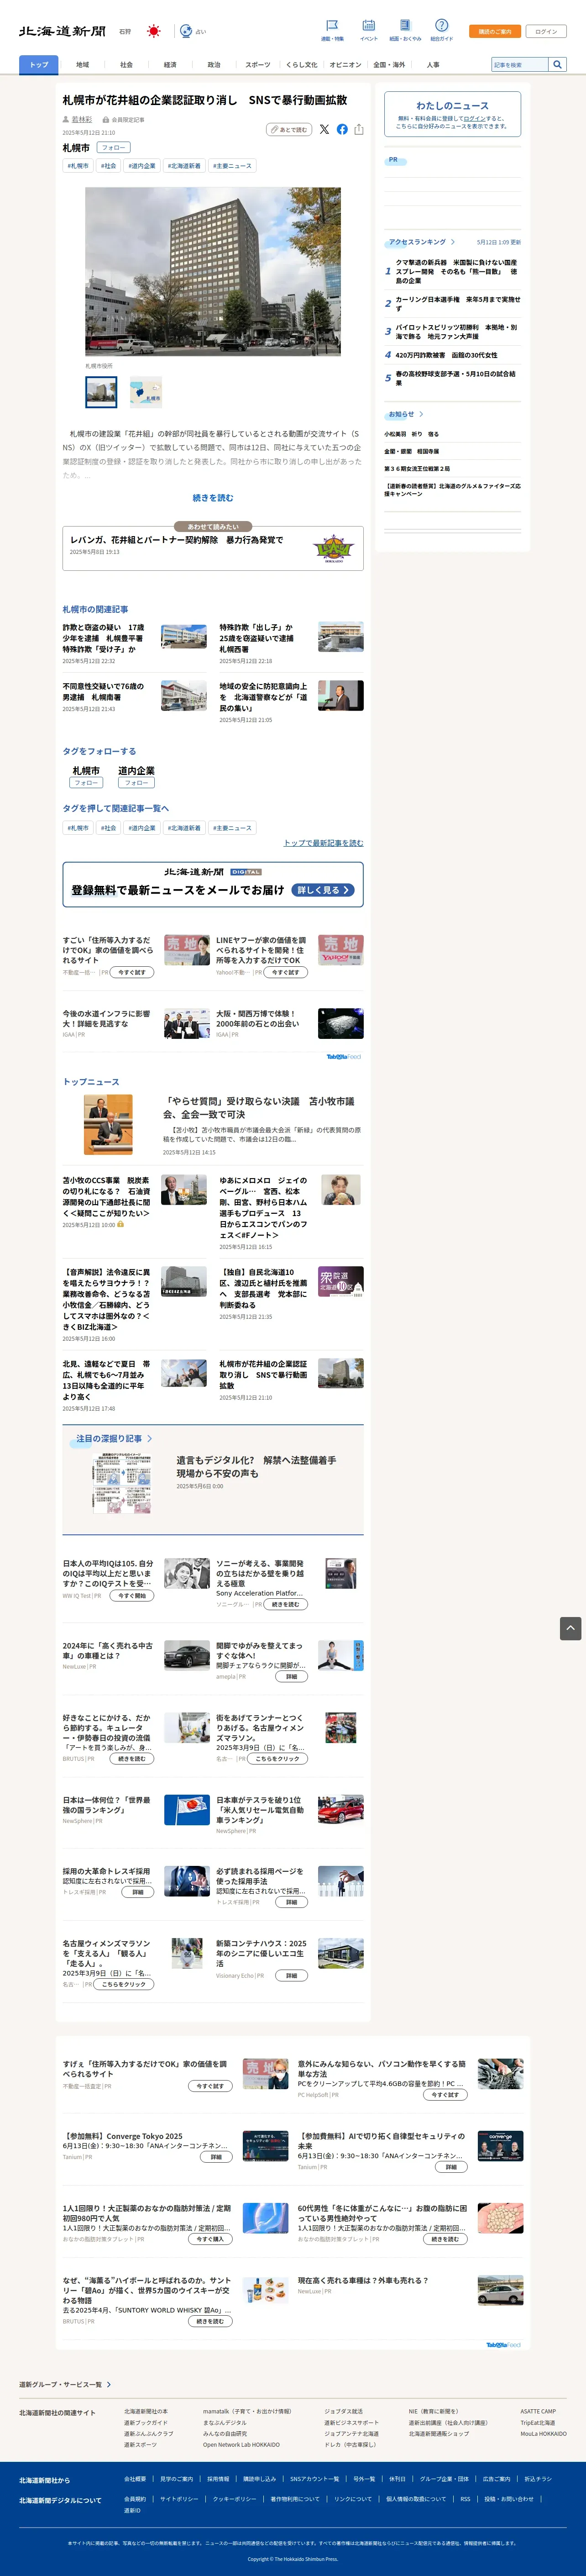The width and height of the screenshot is (586, 2576).
Task: Click the Levanga team logo image
Action: (333, 549)
